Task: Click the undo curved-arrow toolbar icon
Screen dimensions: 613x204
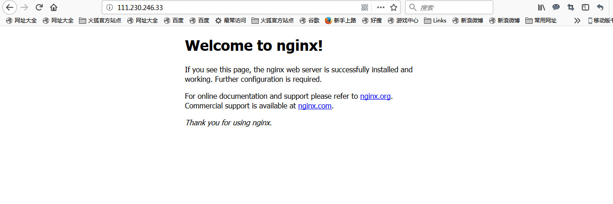Action: [x=600, y=7]
